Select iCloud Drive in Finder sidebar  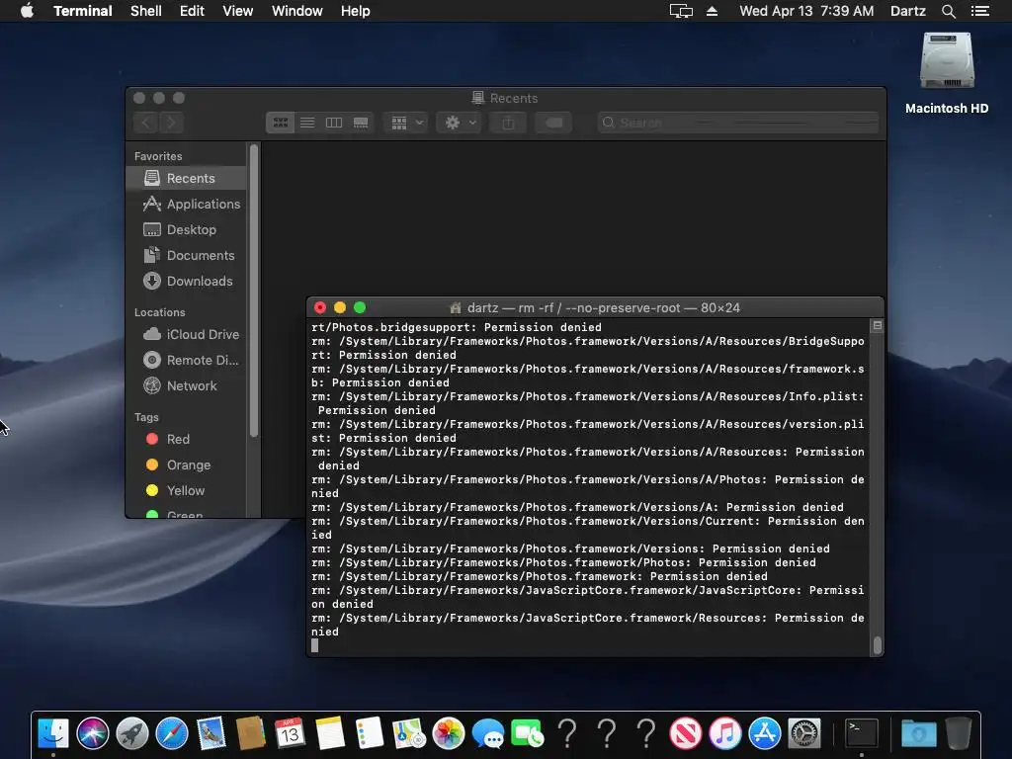(186, 334)
